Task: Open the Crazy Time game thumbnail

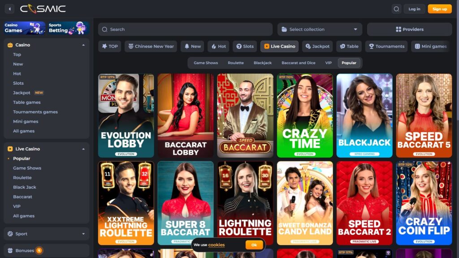Action: click(305, 116)
